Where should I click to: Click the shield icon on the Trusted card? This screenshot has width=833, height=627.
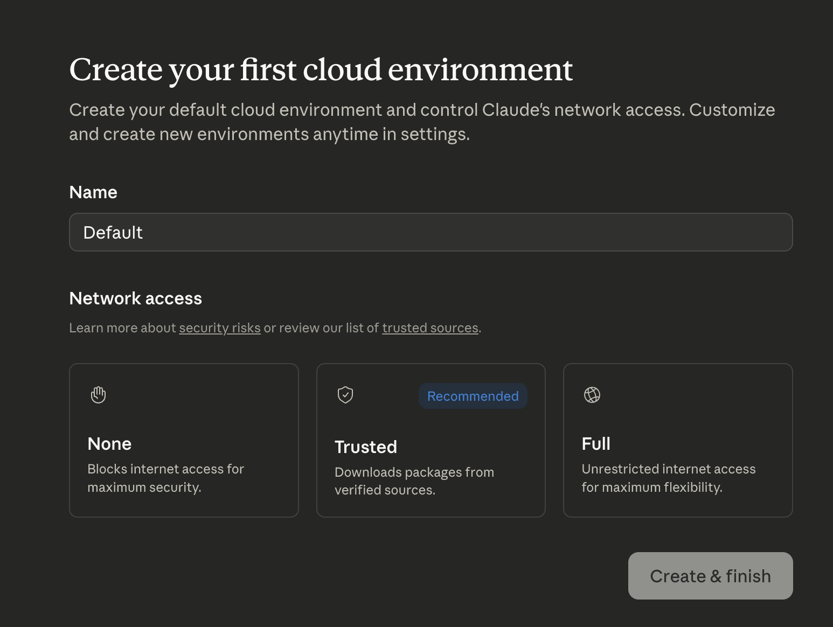(x=345, y=394)
